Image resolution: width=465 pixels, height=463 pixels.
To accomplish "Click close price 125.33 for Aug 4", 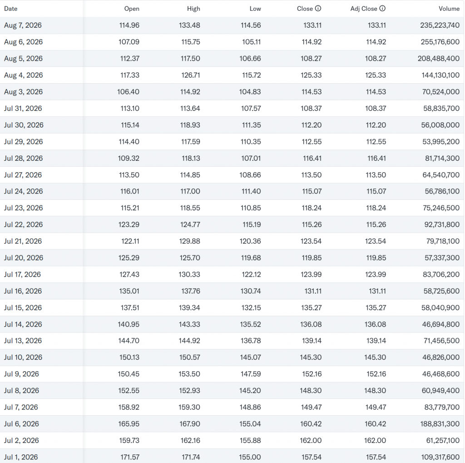I will (311, 75).
